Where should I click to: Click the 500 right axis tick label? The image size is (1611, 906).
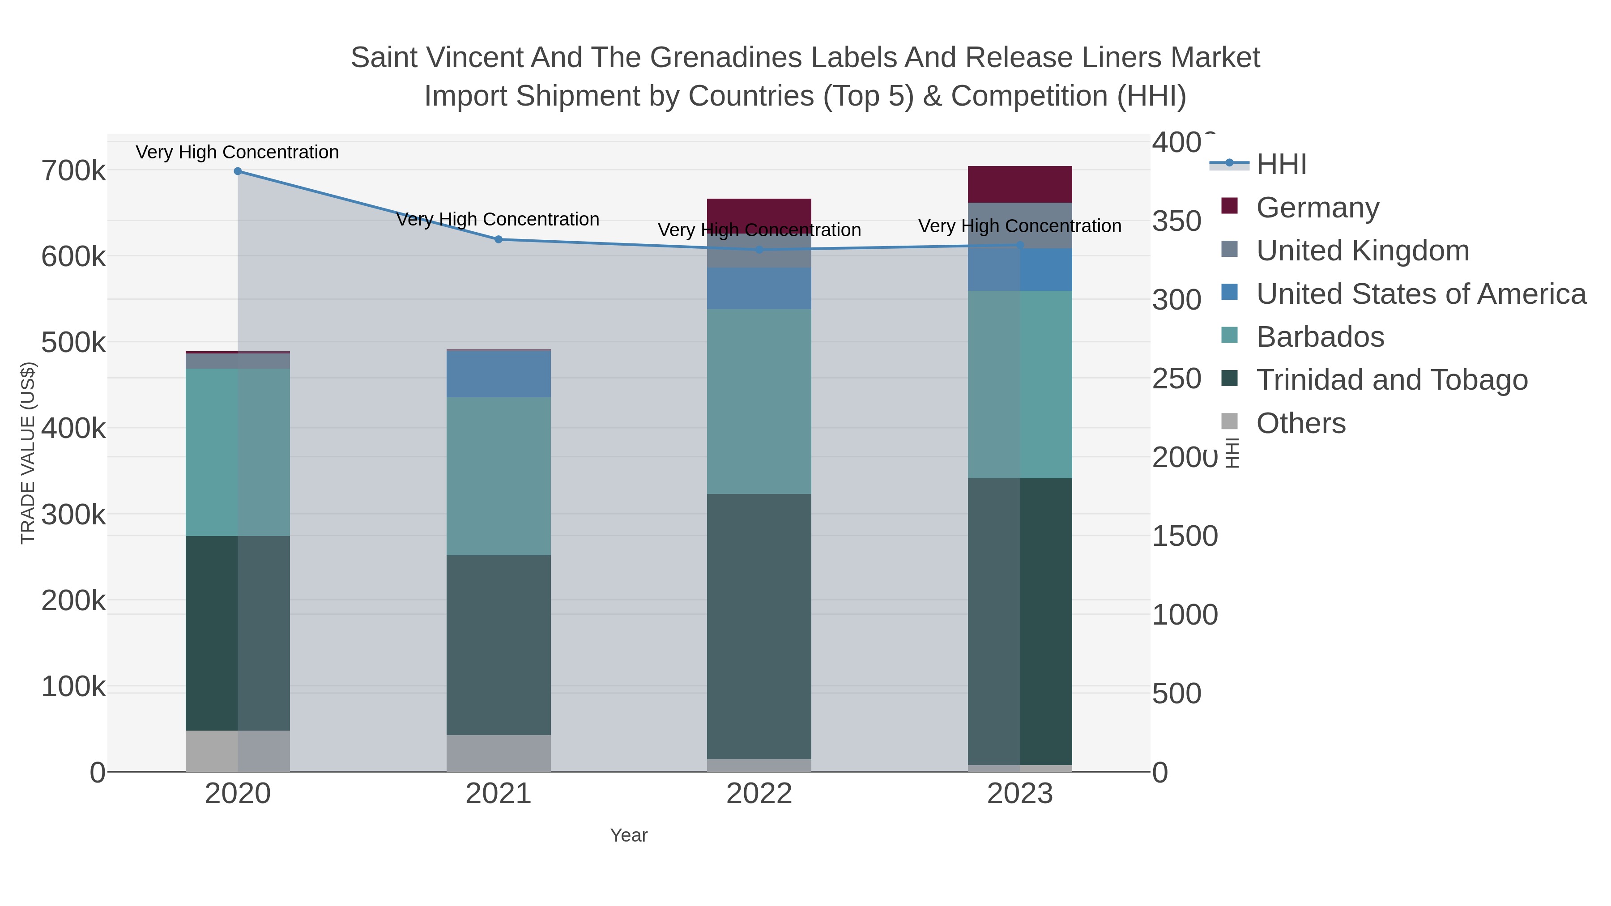point(1177,693)
